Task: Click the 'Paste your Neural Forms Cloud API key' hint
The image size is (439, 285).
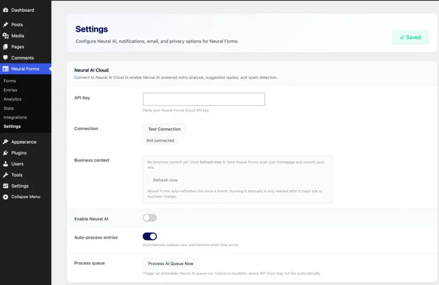Action: point(176,110)
